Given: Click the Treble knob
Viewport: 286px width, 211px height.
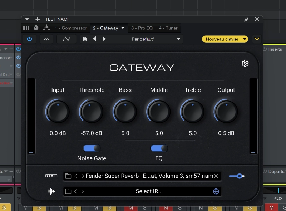Looking at the screenshot, I should (193, 111).
